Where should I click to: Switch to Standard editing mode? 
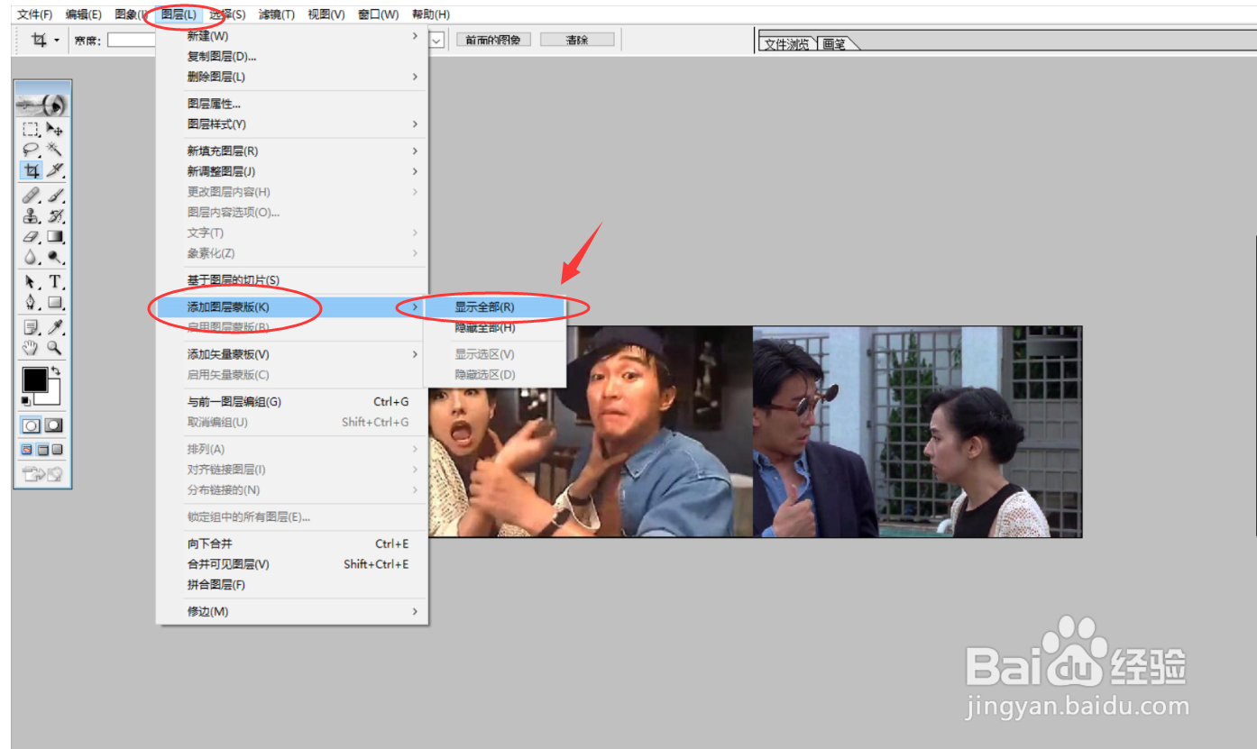[32, 425]
